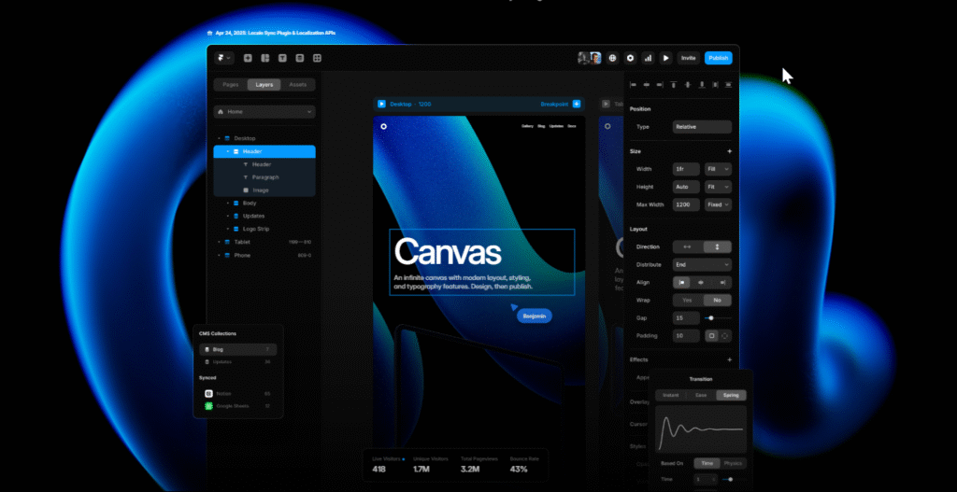Choose Physics under Based On
Image resolution: width=957 pixels, height=492 pixels.
(734, 463)
